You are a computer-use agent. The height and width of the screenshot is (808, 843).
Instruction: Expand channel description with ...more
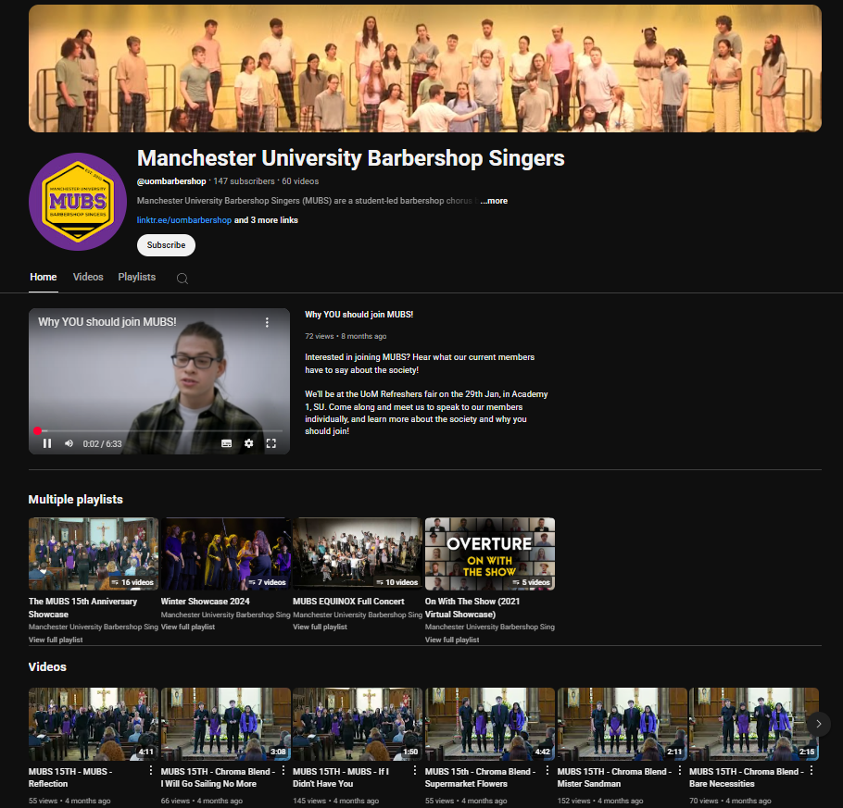point(494,201)
